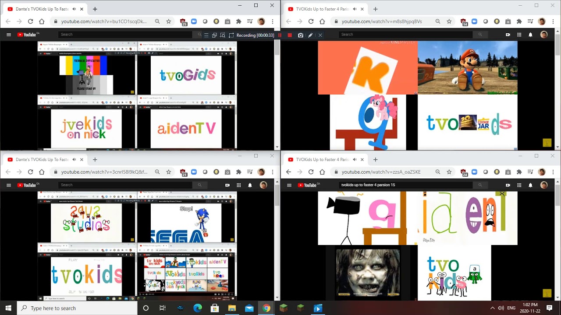Open media controls icon in the bu1CO1scqDk window
The width and height of the screenshot is (561, 315).
(x=250, y=21)
